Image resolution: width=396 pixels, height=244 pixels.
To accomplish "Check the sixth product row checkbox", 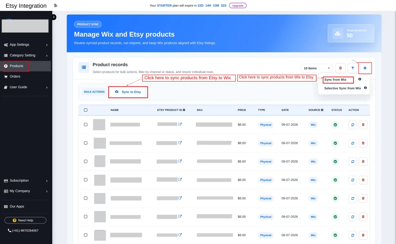I will pos(86,217).
